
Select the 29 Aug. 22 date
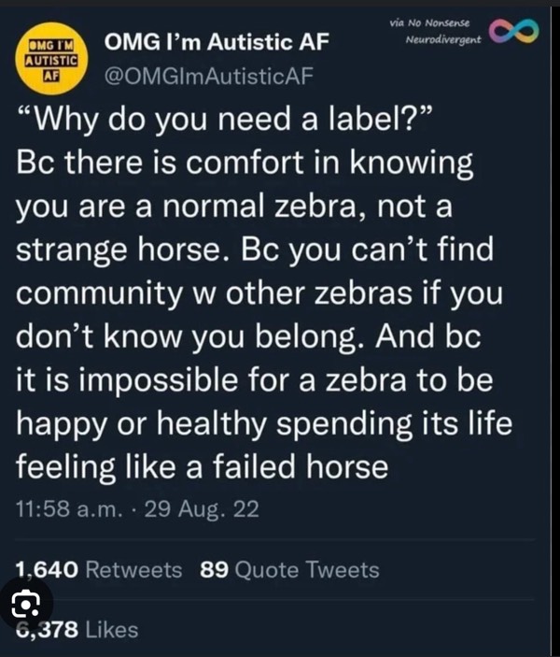pyautogui.click(x=202, y=509)
